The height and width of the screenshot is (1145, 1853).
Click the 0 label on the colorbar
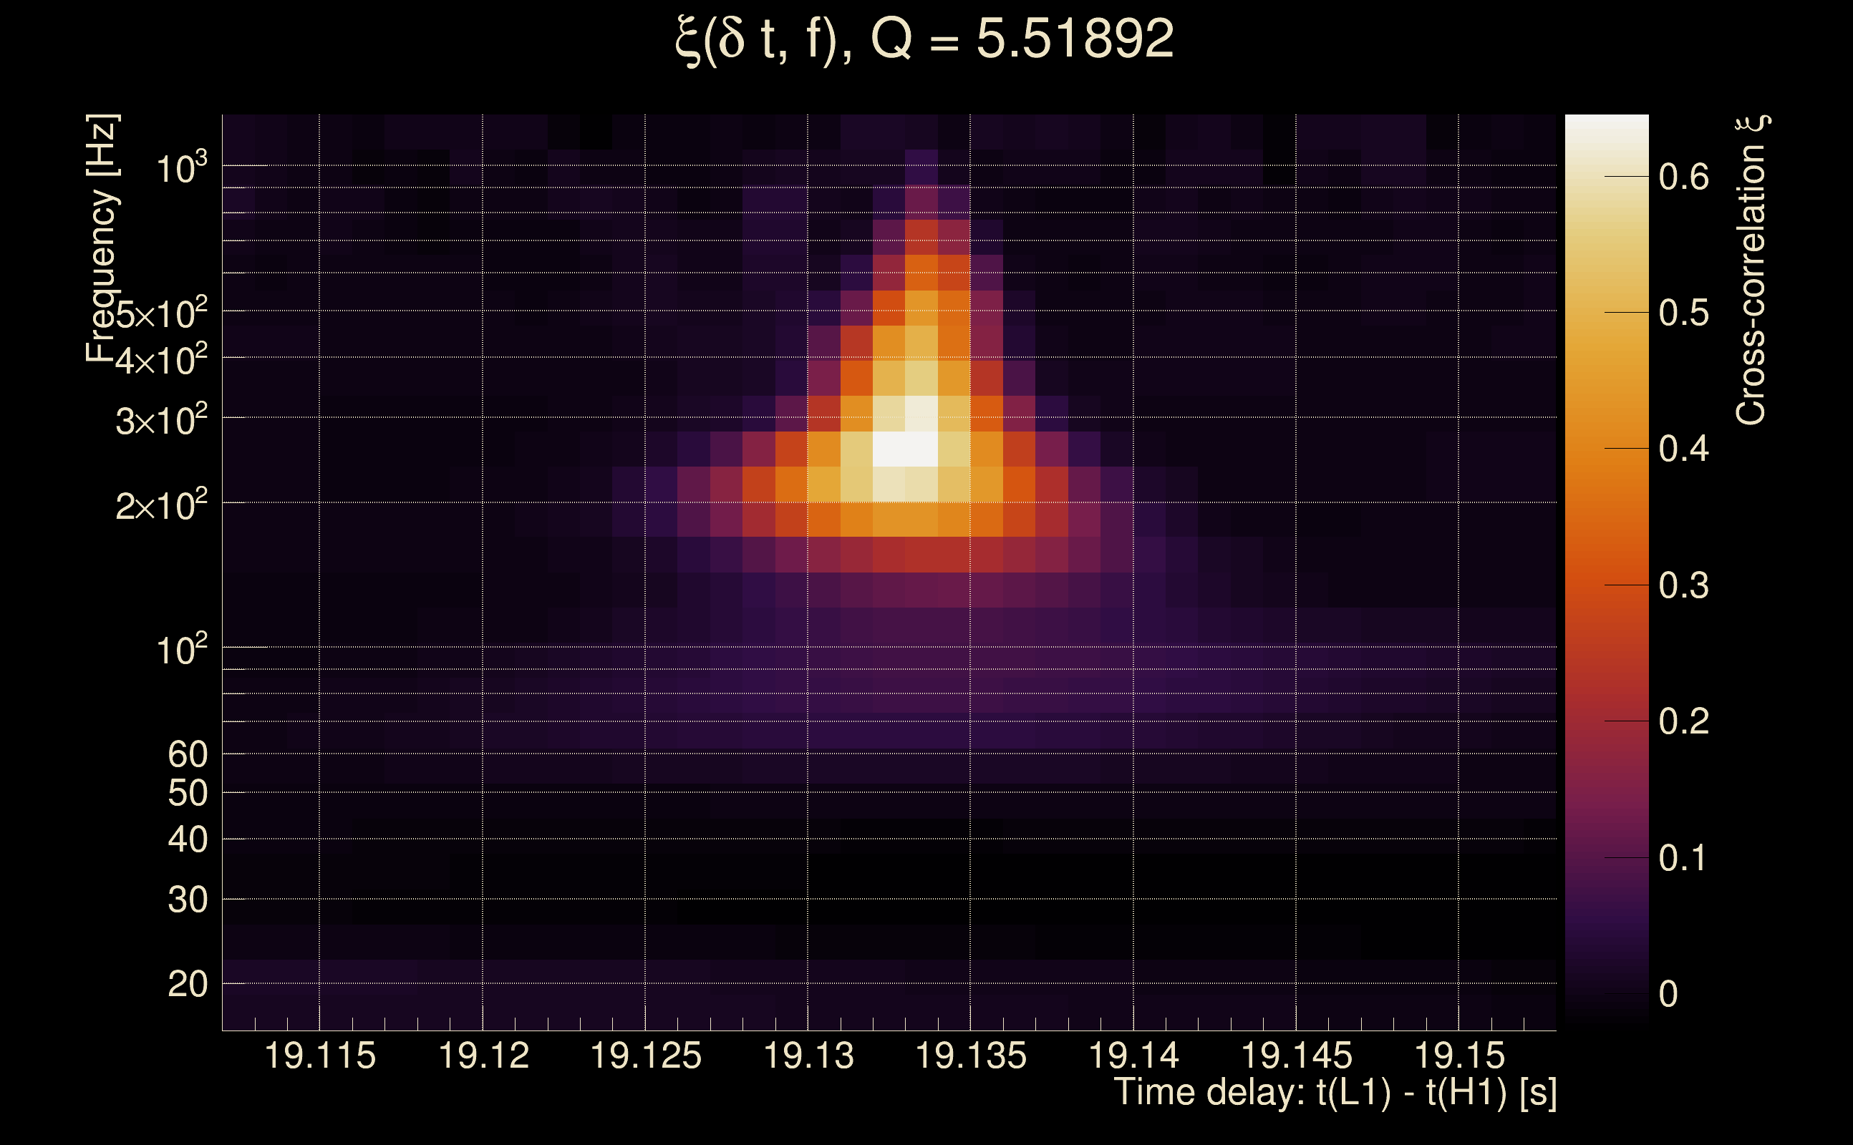(x=1668, y=994)
